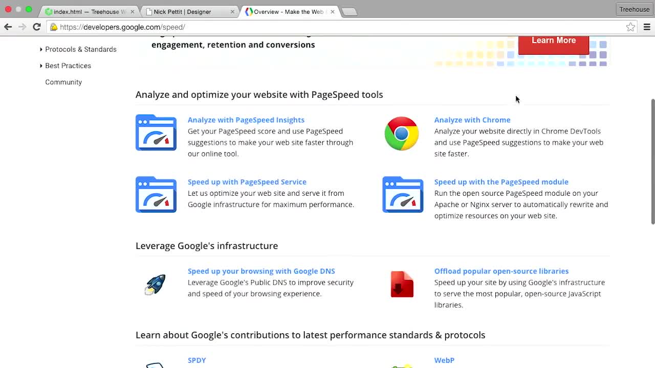Expand the Protocols & Standards section
The image size is (655, 368).
80,49
